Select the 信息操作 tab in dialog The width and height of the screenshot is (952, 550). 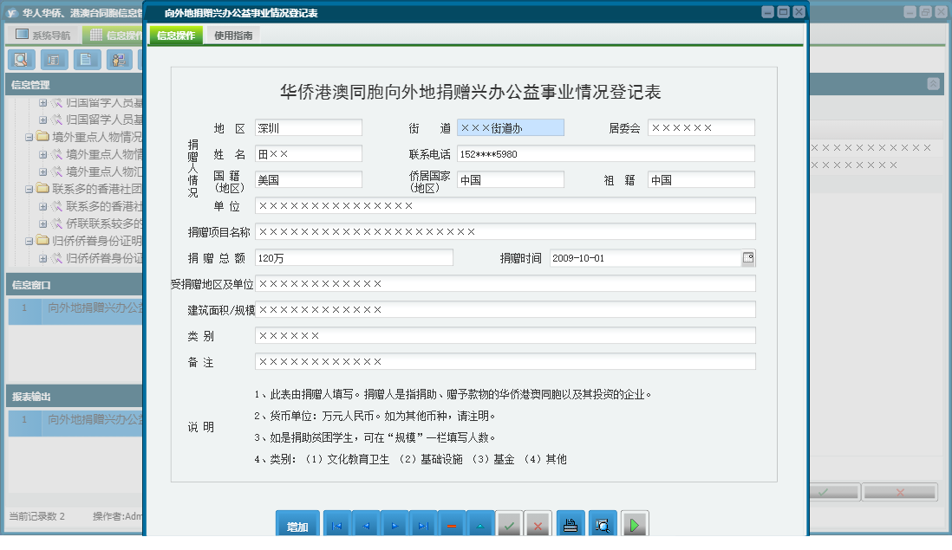(175, 36)
